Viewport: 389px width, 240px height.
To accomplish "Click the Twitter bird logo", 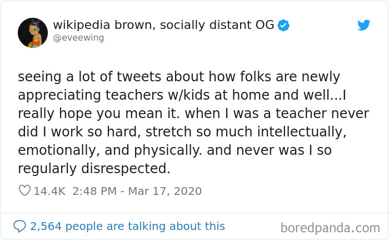I will [x=363, y=26].
